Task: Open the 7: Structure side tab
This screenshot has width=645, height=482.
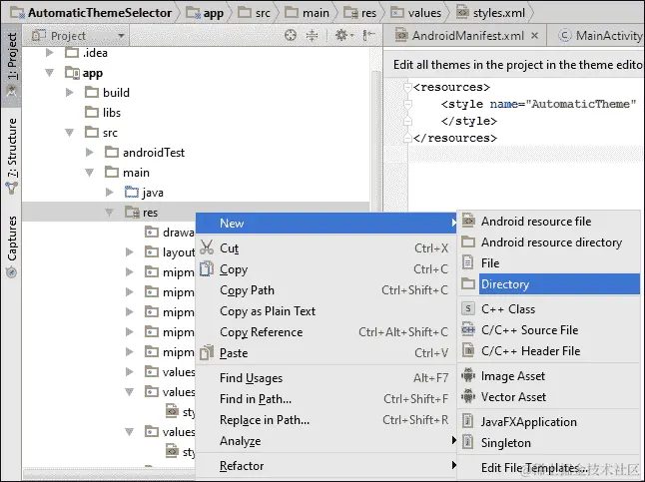Action: point(12,157)
